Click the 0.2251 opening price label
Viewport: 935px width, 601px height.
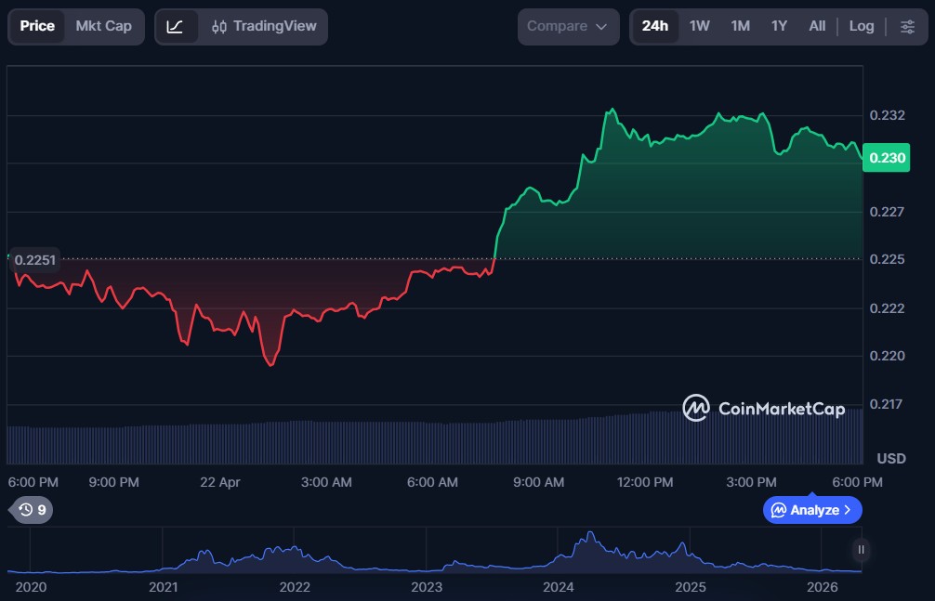pyautogui.click(x=34, y=261)
